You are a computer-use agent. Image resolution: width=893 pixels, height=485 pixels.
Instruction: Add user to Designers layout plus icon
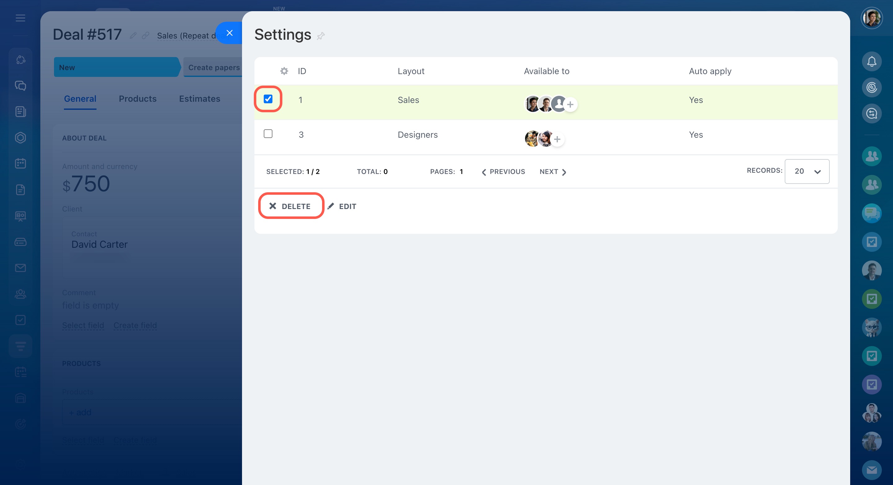(557, 139)
